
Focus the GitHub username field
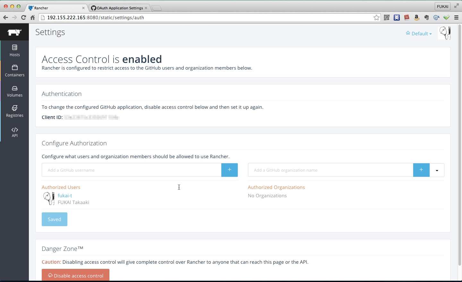click(x=132, y=170)
